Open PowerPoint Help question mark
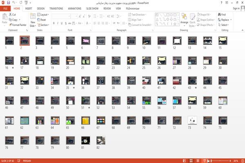 click(221, 3)
